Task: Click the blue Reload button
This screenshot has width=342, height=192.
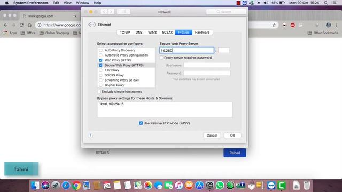Action: tap(235, 153)
